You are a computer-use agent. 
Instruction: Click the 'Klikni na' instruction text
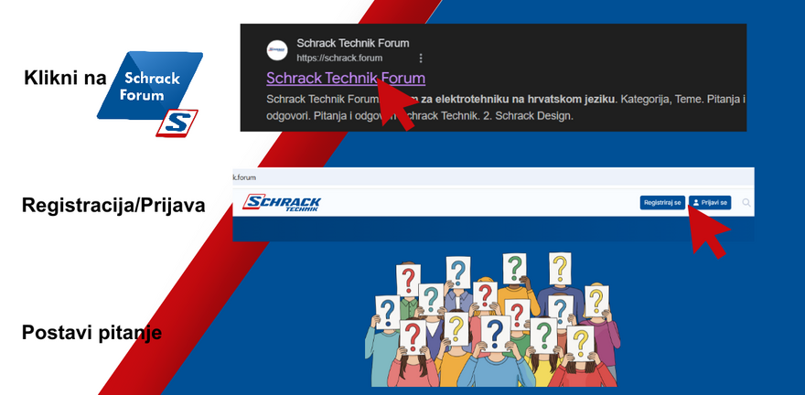65,79
